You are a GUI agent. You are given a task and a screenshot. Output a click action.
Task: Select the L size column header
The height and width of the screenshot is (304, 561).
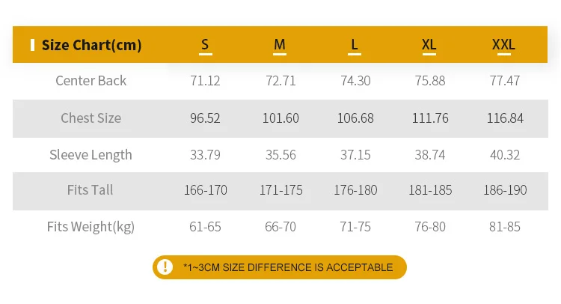click(355, 45)
